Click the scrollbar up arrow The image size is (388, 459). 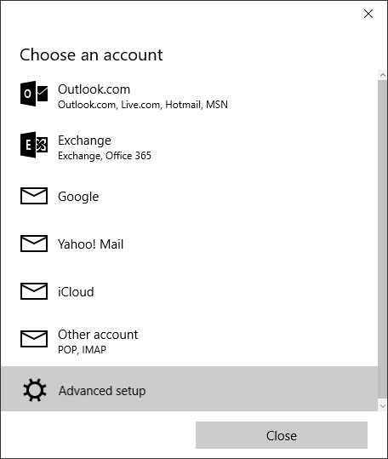(382, 75)
